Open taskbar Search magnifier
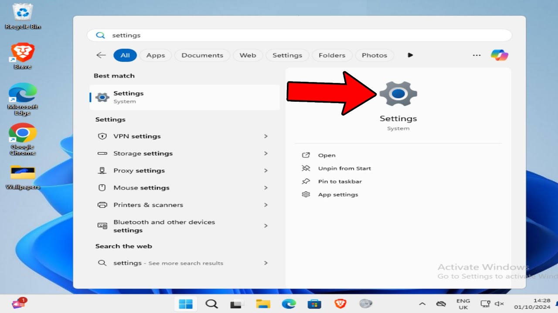 [x=211, y=304]
